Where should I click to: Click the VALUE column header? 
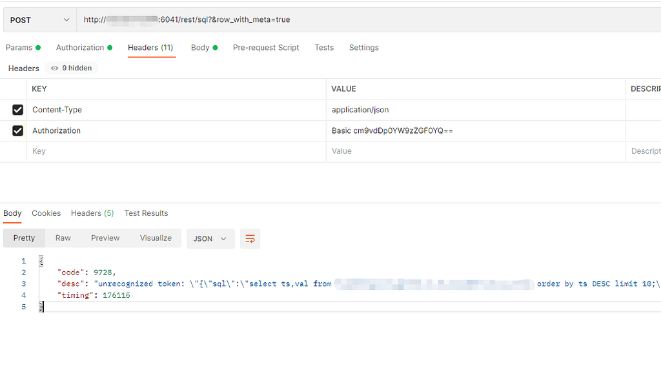[343, 89]
